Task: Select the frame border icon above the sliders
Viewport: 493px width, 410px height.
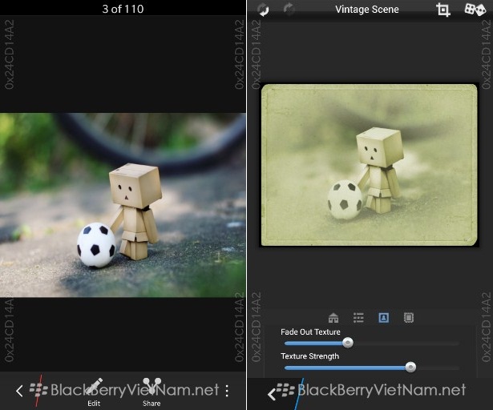Action: click(x=408, y=318)
